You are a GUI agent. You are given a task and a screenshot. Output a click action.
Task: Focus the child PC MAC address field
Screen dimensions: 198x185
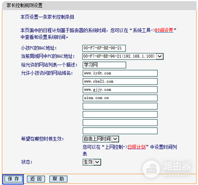(x=104, y=48)
